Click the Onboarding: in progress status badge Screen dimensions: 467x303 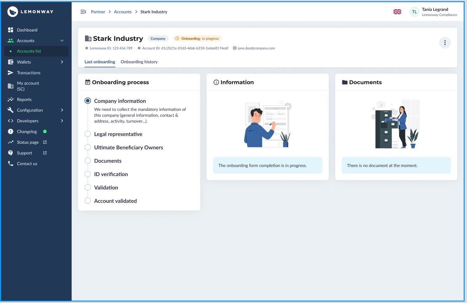coord(197,38)
